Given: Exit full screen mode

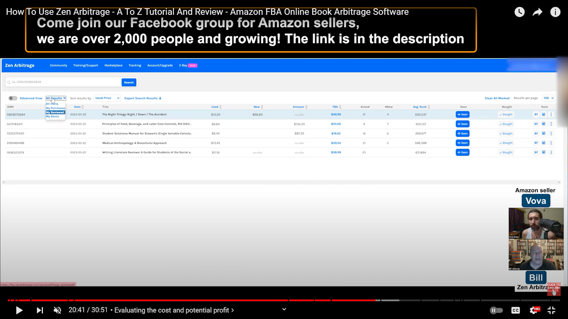Looking at the screenshot, I should point(551,310).
